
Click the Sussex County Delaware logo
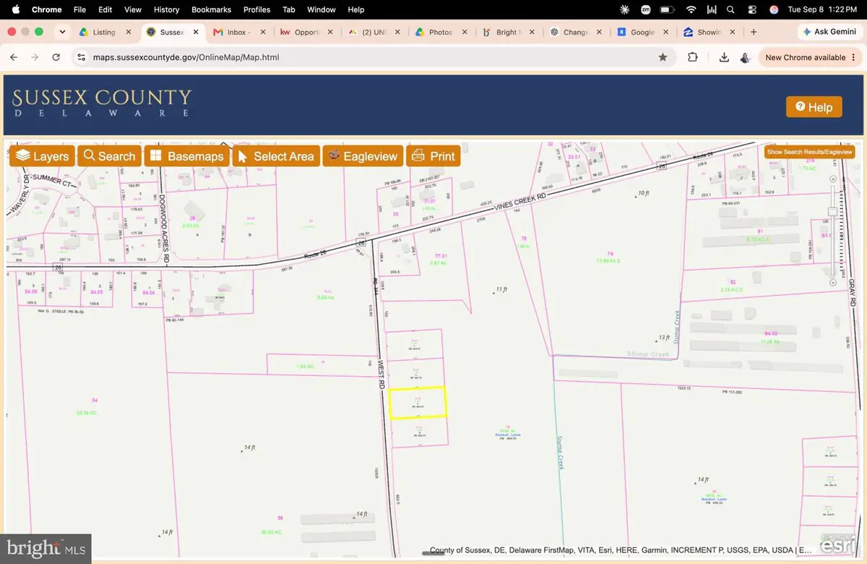point(102,103)
